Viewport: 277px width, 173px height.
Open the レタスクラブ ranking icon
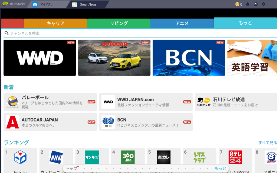(x=200, y=157)
